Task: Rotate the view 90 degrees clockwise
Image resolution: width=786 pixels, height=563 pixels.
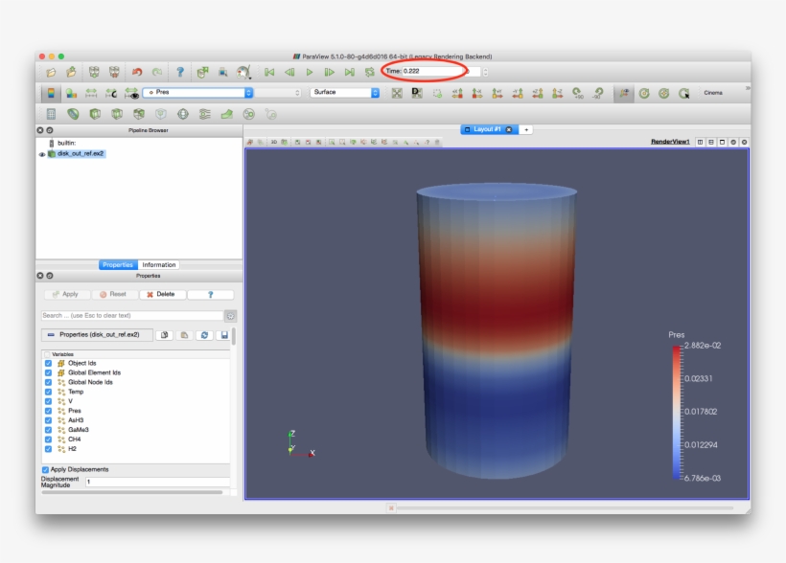Action: [x=575, y=93]
